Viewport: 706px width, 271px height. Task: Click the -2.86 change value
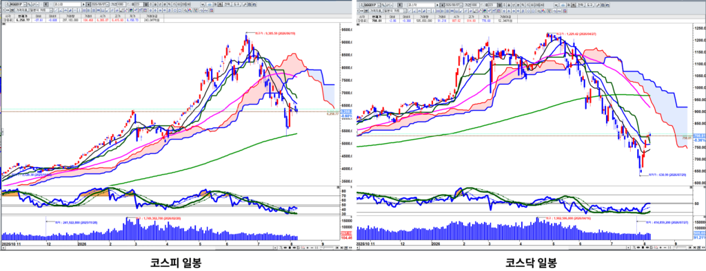coord(392,20)
